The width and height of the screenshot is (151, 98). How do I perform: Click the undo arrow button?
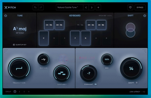pos(35,7)
